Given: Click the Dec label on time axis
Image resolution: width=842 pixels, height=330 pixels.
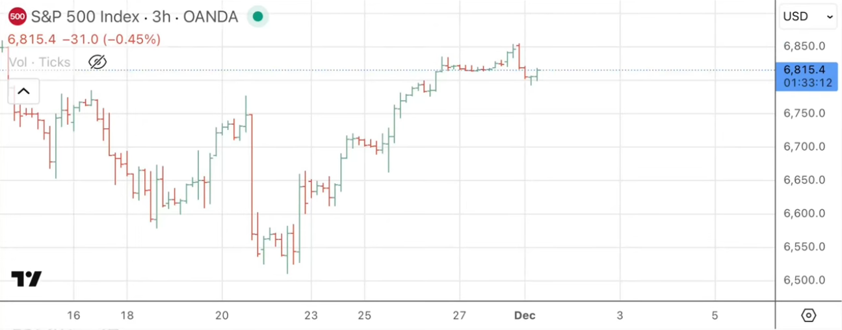Looking at the screenshot, I should click(x=525, y=316).
